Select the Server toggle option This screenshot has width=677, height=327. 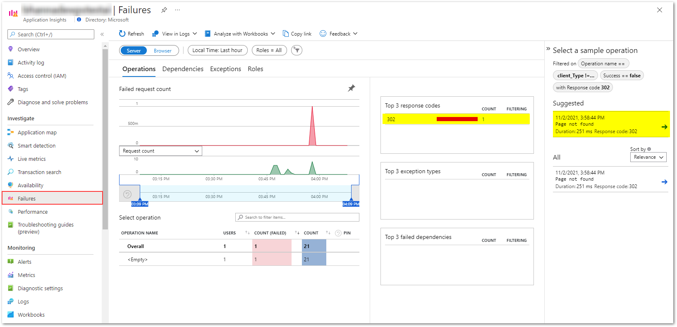tap(134, 50)
